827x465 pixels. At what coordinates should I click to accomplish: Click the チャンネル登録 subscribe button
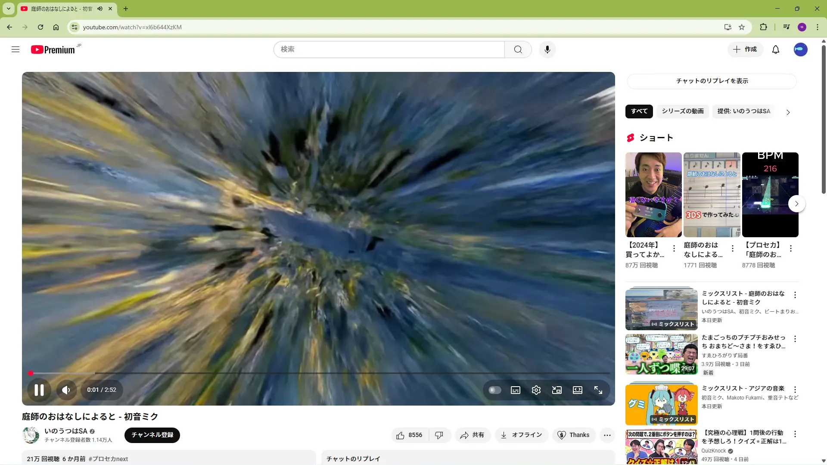[152, 435]
